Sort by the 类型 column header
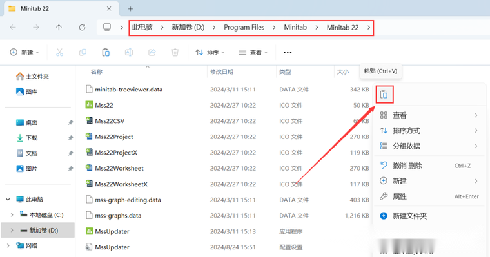This screenshot has width=490, height=257. coord(285,72)
